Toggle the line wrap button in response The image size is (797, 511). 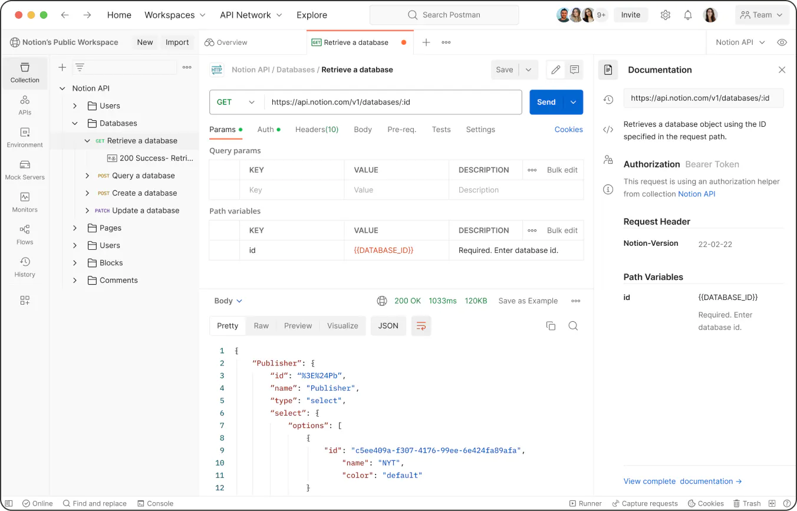click(x=421, y=326)
